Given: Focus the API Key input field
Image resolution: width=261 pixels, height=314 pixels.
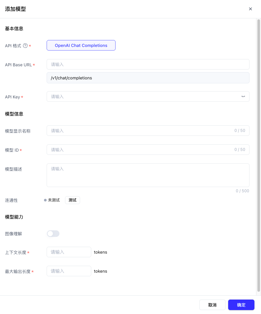Looking at the screenshot, I should click(x=148, y=96).
